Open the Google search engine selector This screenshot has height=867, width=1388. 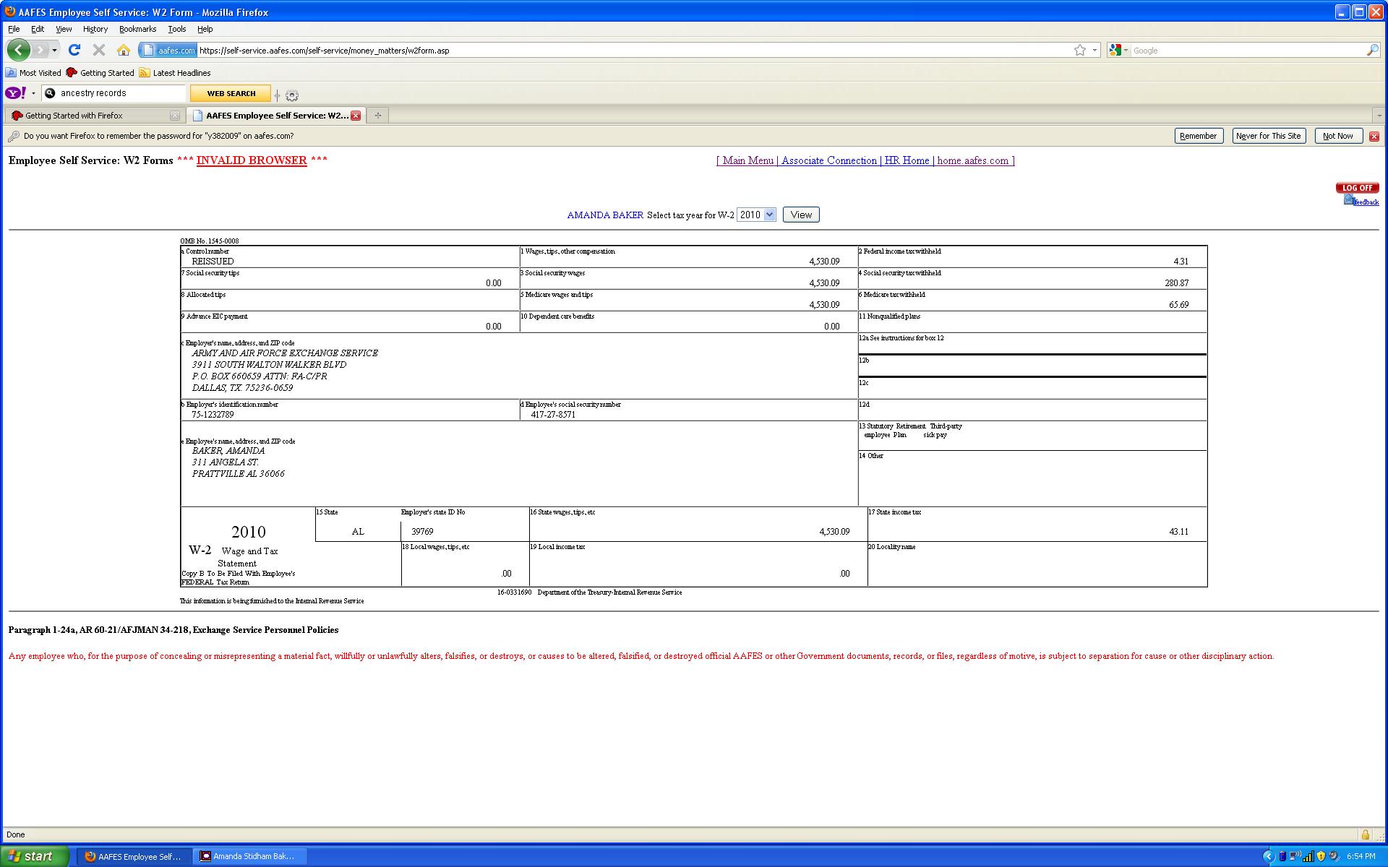tap(1118, 50)
